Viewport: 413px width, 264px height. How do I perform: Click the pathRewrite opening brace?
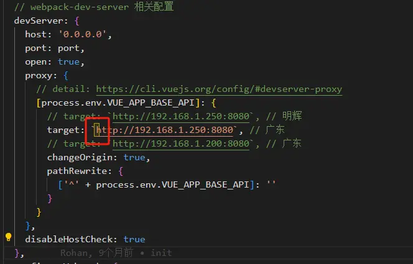(x=121, y=171)
